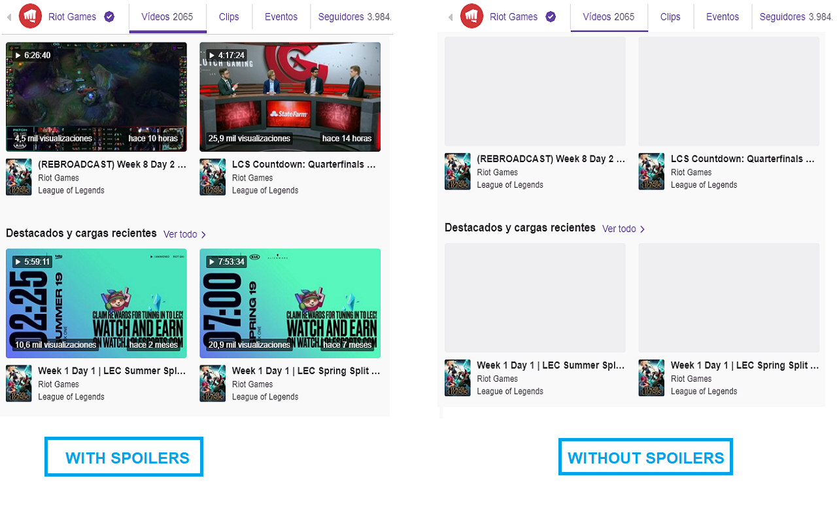The width and height of the screenshot is (837, 523).
Task: Click the REBROADCAST Week 8 Day 2 video thumbnail
Action: (96, 97)
